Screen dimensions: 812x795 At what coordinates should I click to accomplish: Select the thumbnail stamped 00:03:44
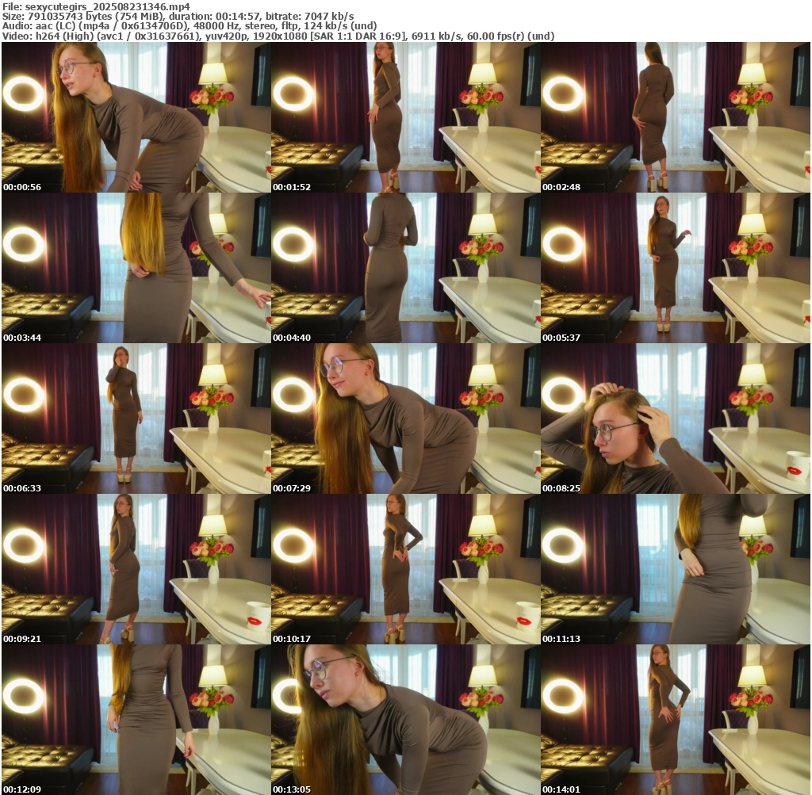136,268
